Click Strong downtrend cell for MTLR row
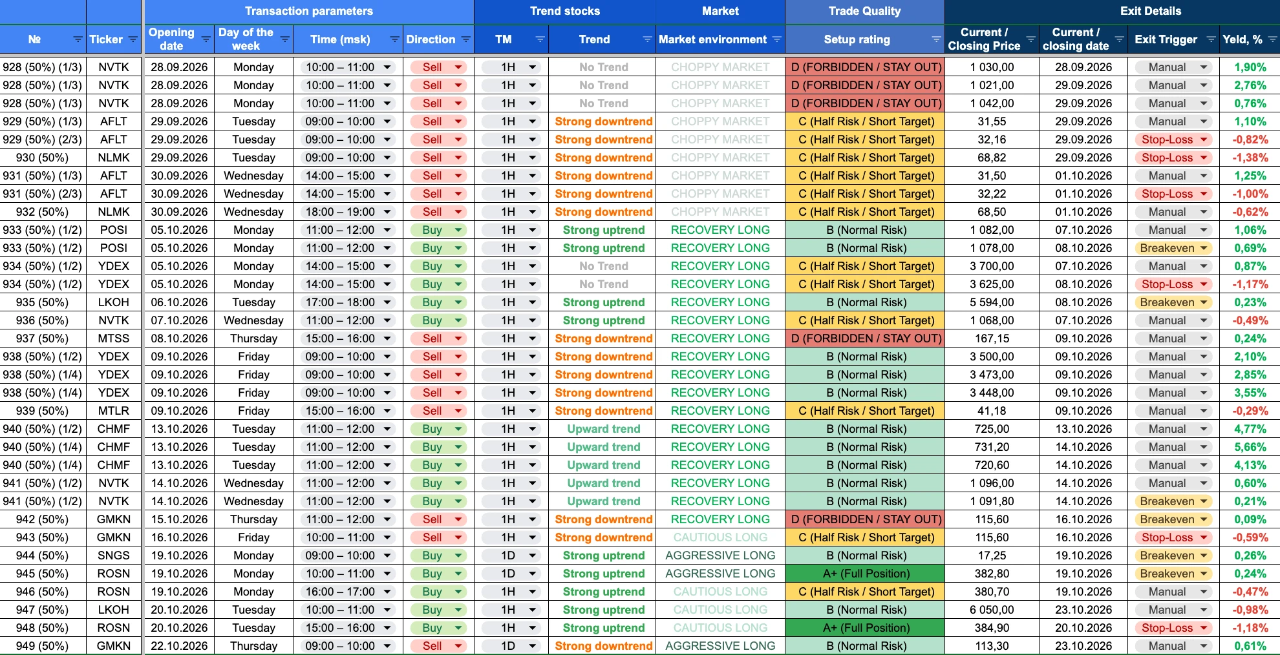Screen dimensions: 1280x655 [x=603, y=411]
